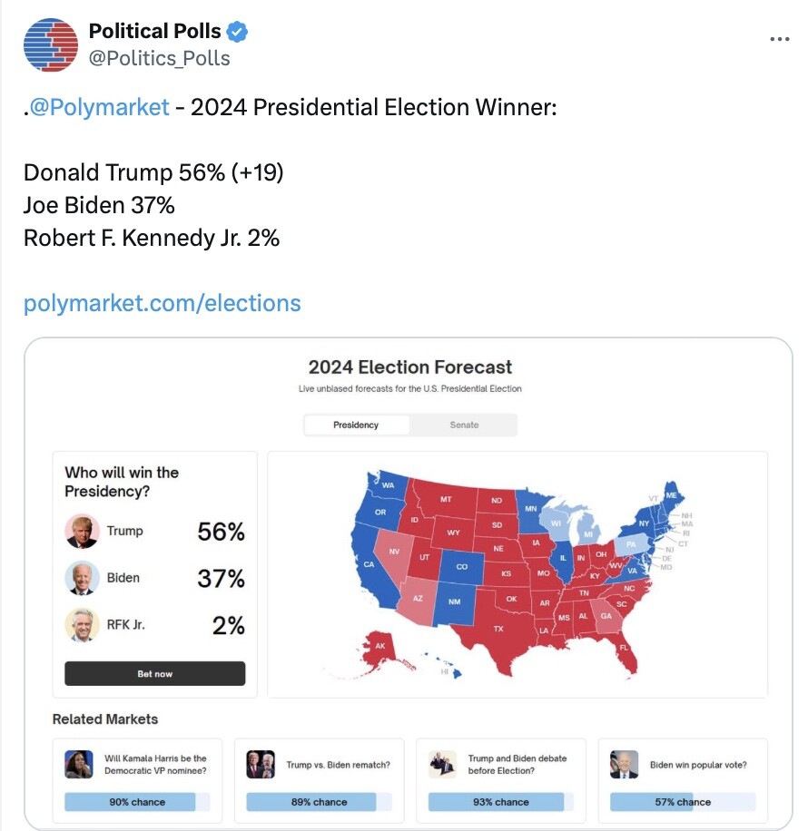Viewport: 808px width, 831px height.
Task: Click the Trump vs. Biden rematch thumbnail
Action: pyautogui.click(x=261, y=764)
